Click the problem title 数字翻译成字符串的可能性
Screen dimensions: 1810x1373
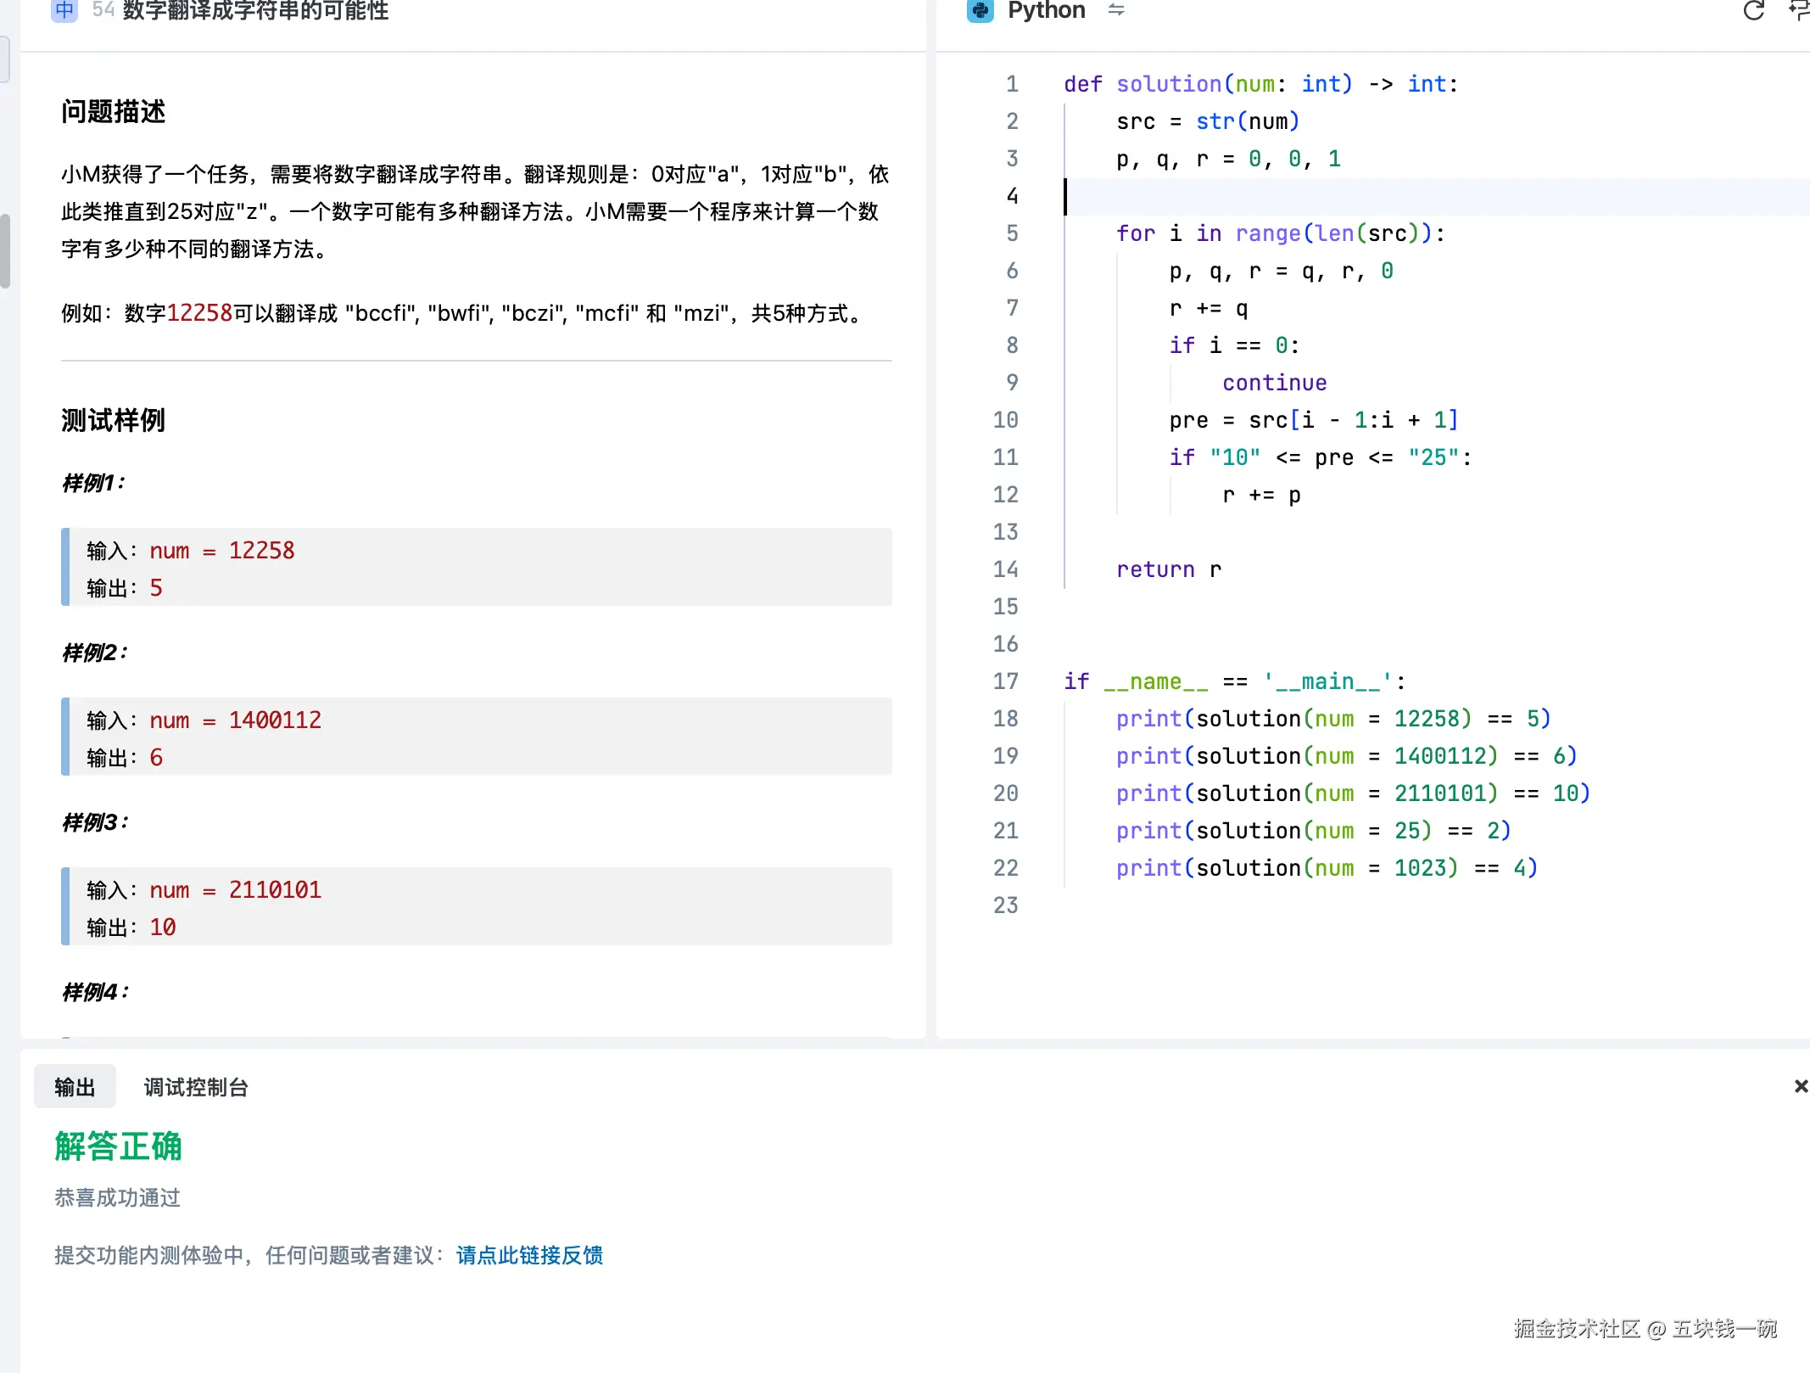(x=253, y=12)
